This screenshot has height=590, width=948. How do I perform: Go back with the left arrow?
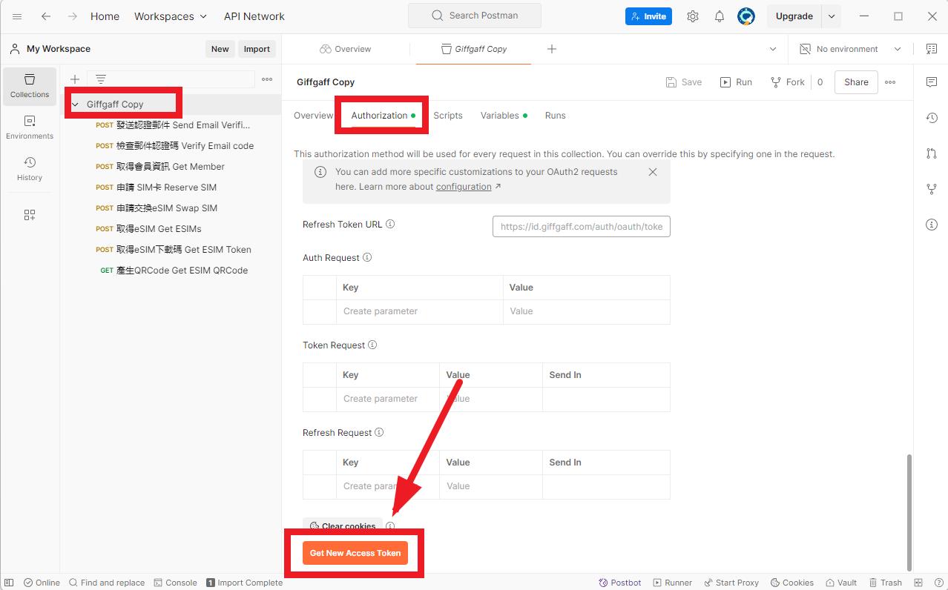[46, 16]
